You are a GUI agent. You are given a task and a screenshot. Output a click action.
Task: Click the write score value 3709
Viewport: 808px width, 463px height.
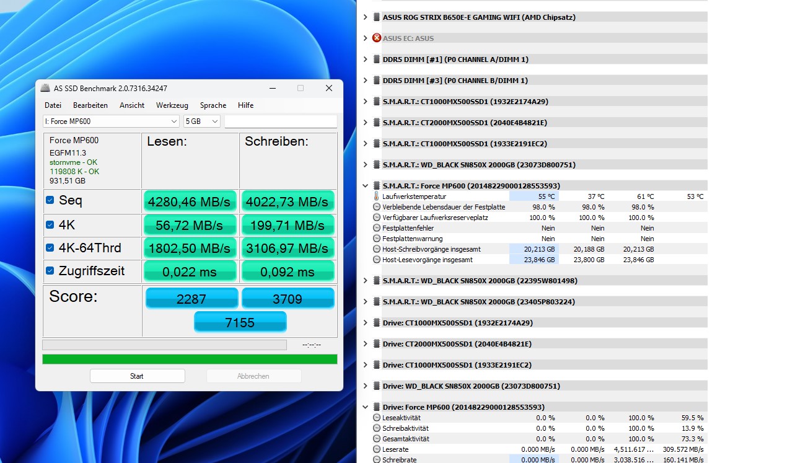[x=288, y=299]
